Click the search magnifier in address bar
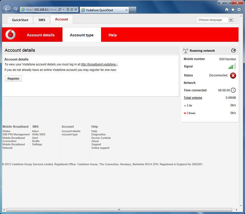 click(x=60, y=10)
